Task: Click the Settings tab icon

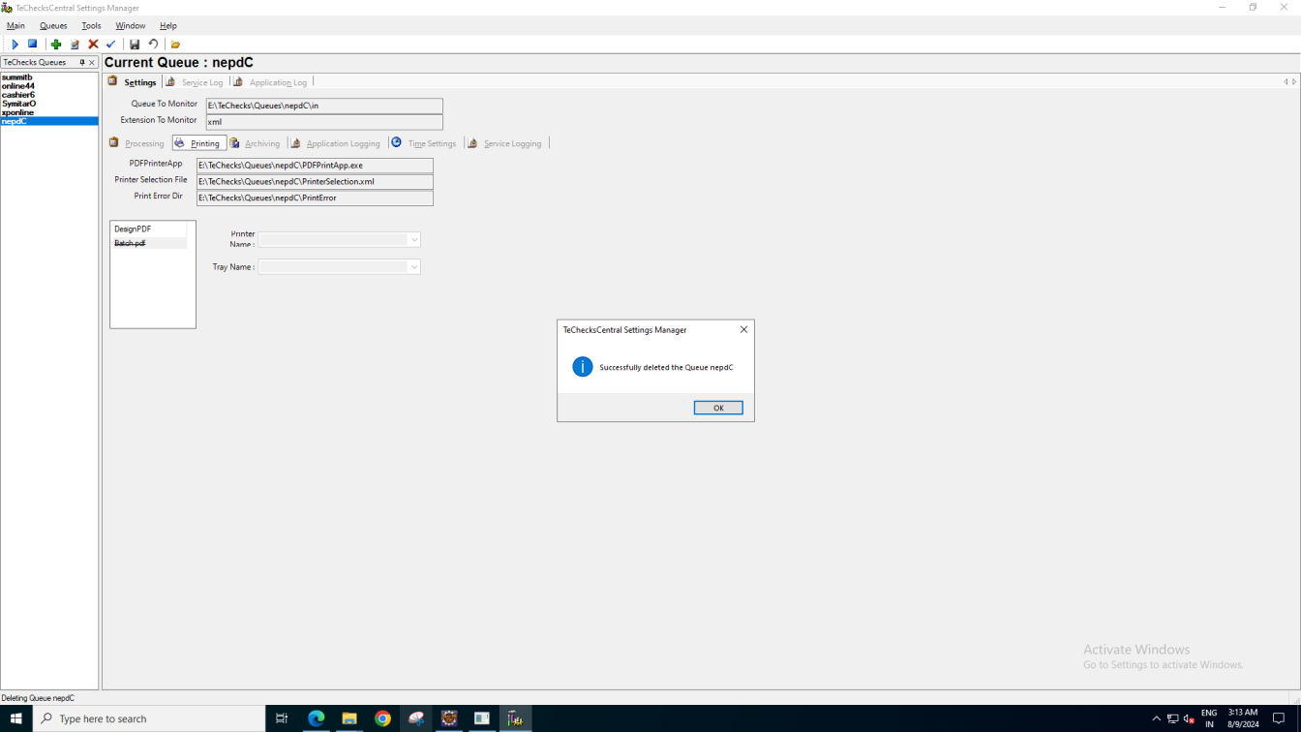Action: click(x=113, y=81)
